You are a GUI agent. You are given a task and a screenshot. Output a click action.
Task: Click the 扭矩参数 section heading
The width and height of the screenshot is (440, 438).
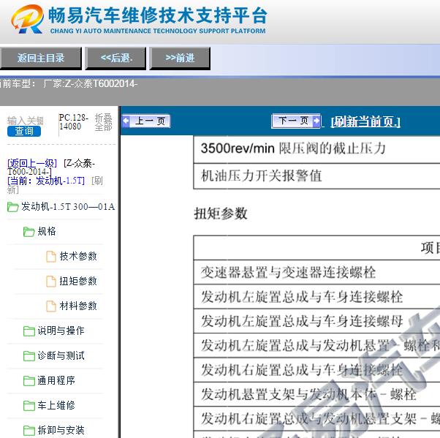[x=221, y=214]
